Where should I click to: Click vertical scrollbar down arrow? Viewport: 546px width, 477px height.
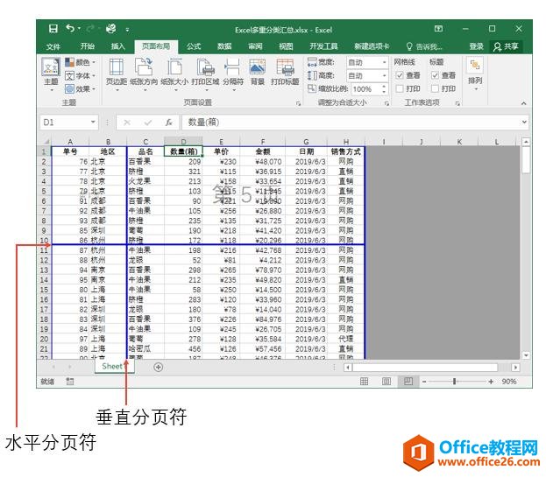526,355
